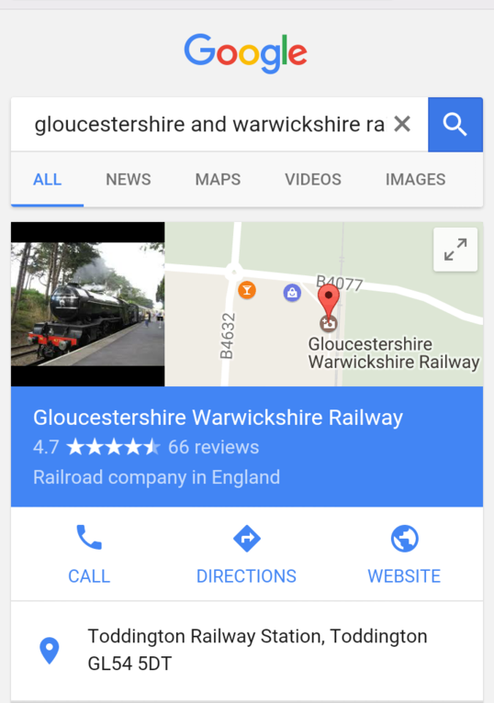Select the All results tab
Screen dimensions: 494x703
(47, 179)
